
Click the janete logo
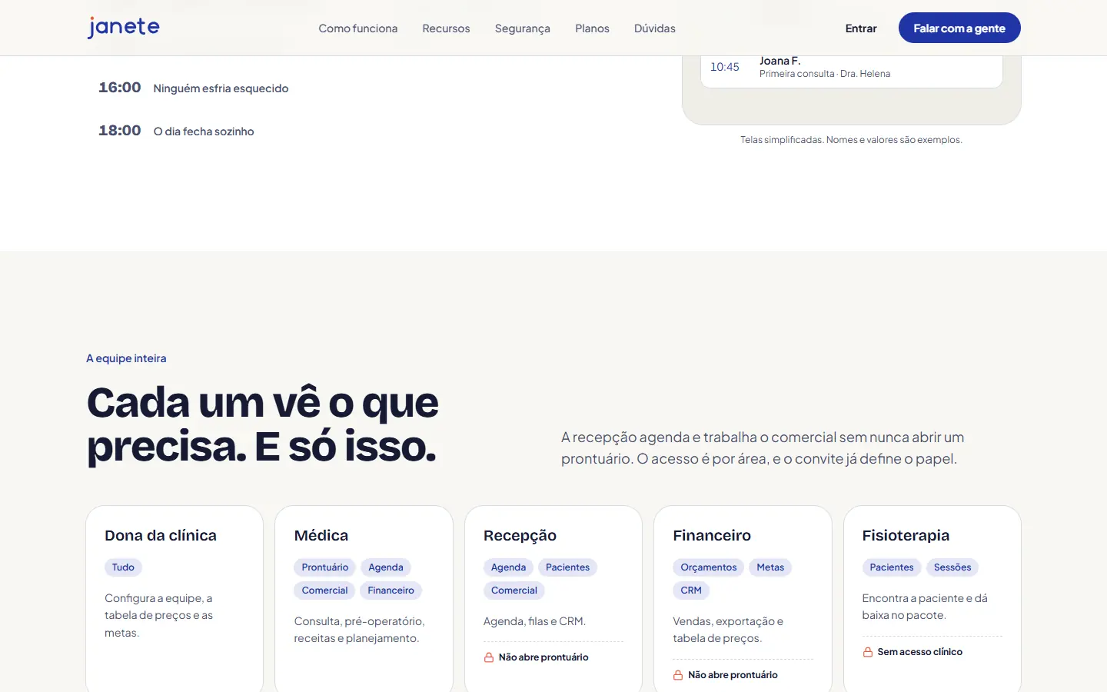(x=123, y=28)
